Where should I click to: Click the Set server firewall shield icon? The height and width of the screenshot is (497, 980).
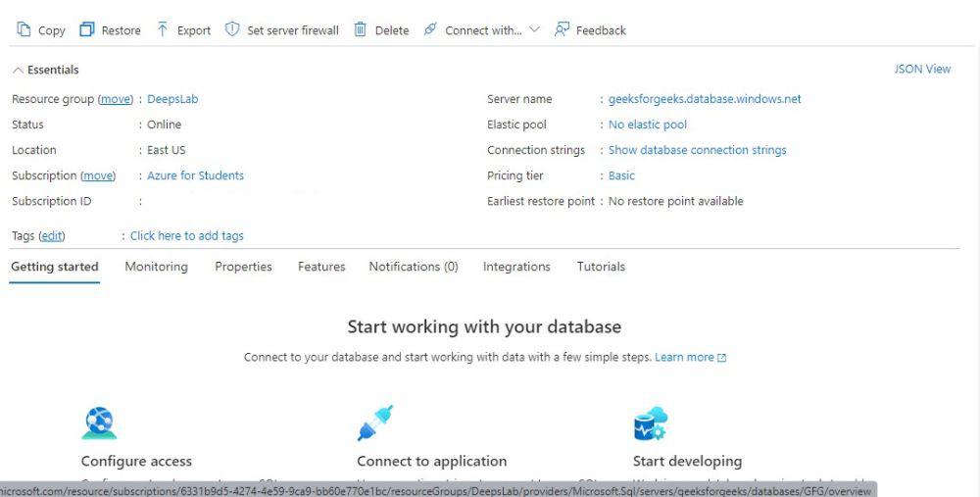(232, 30)
